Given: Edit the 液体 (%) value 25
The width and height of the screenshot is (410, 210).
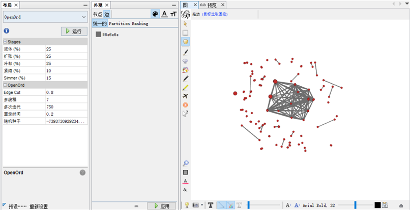Looking at the screenshot, I should click(67, 49).
